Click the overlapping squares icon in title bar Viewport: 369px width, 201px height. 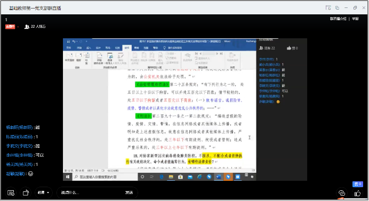tap(337, 8)
